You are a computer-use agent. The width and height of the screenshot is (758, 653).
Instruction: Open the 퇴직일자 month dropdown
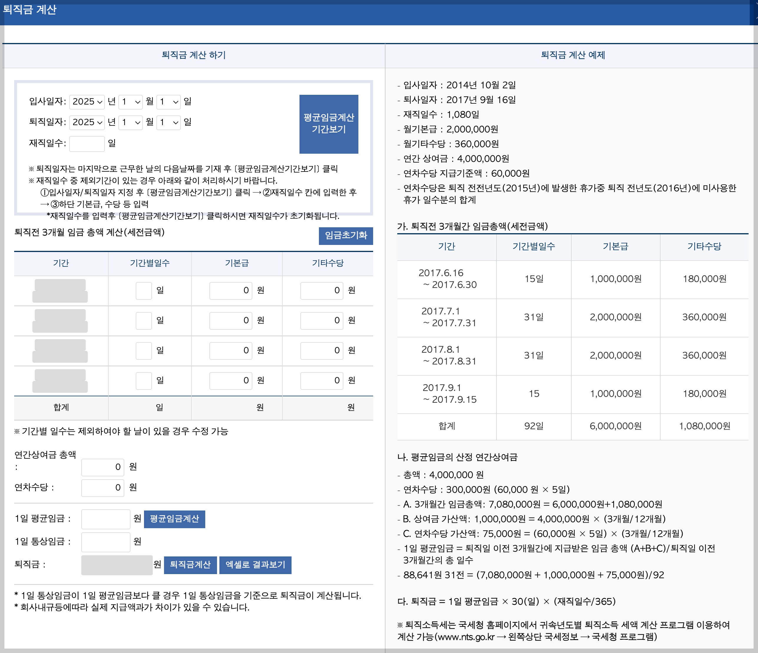(130, 122)
